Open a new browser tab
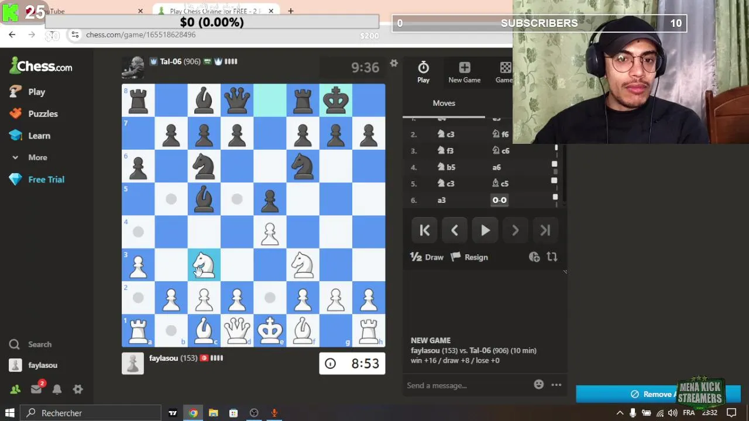Screen dimensions: 749x421 pos(290,11)
